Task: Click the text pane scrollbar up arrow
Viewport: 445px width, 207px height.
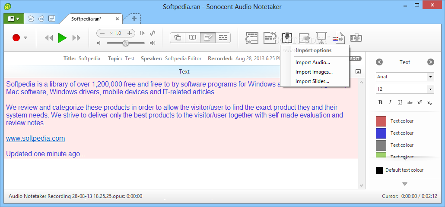Action: click(361, 82)
